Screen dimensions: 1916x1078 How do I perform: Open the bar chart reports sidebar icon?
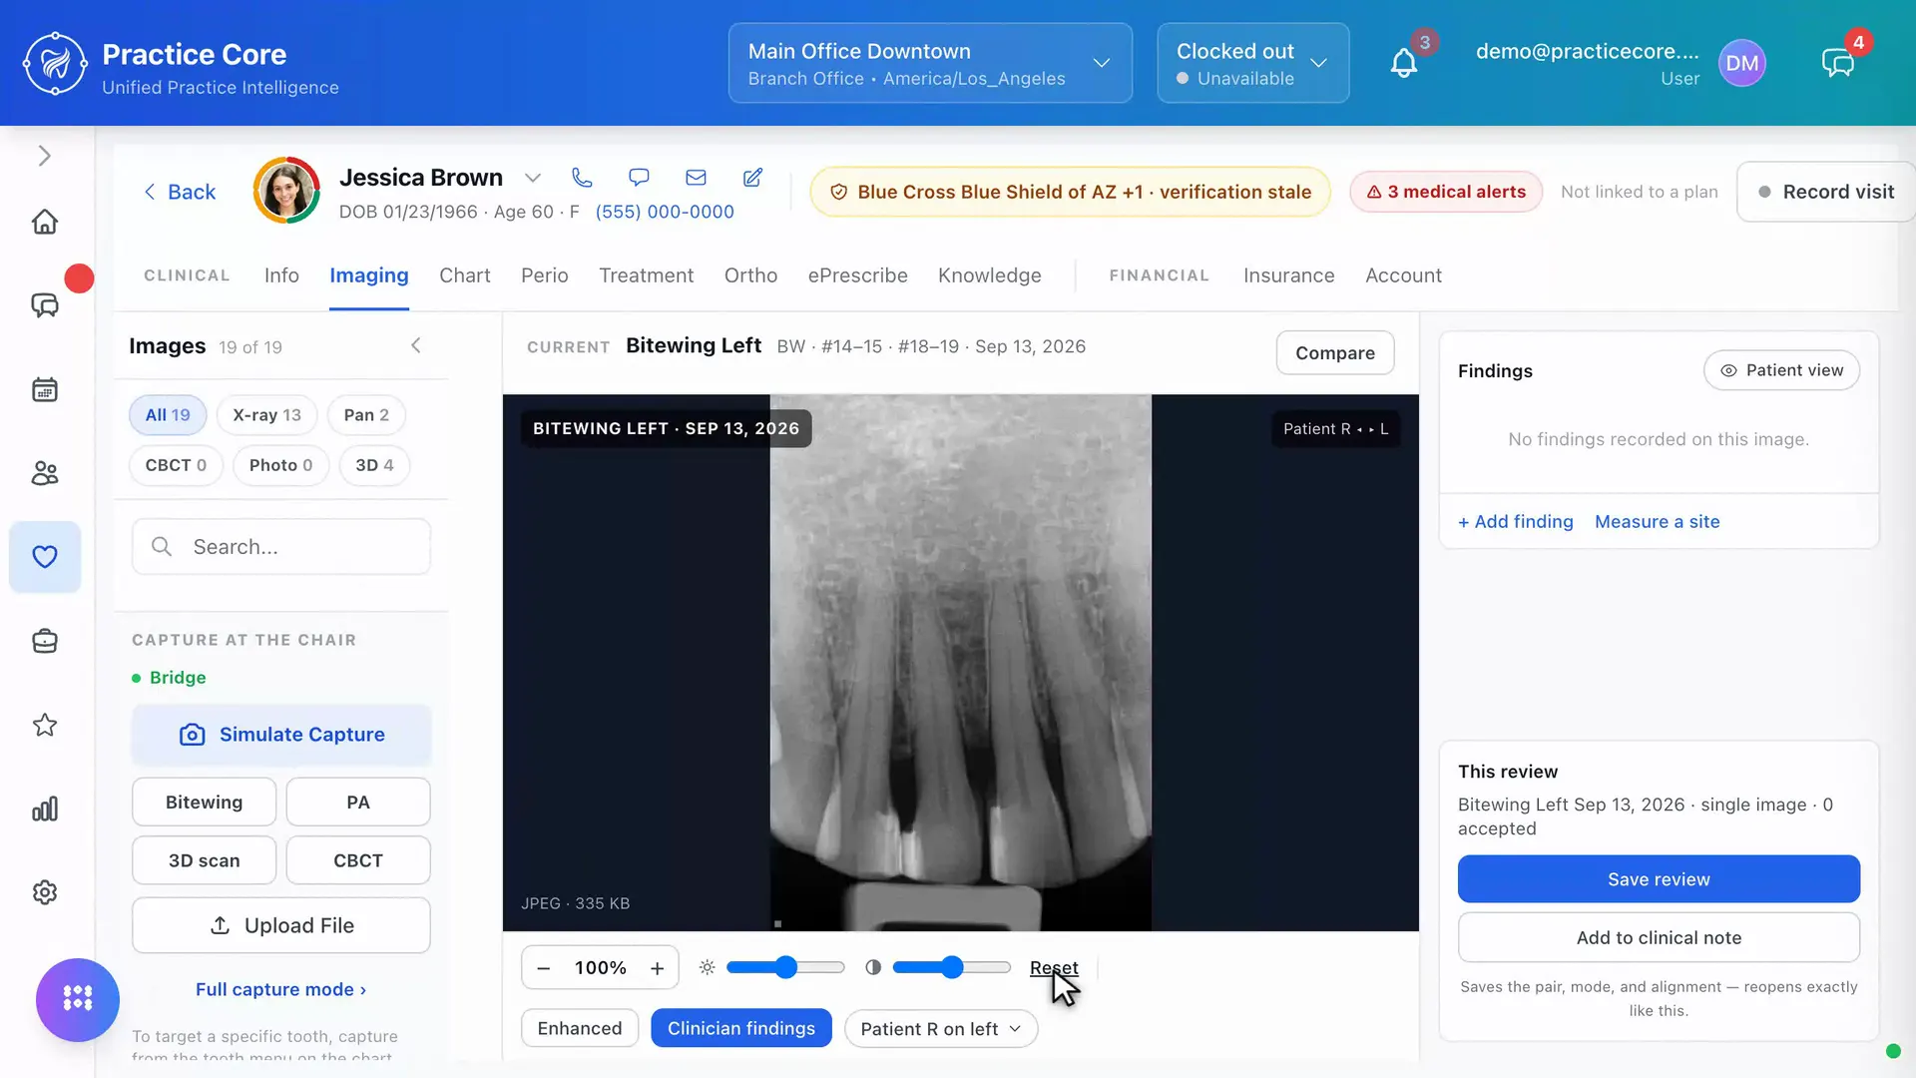click(x=45, y=808)
